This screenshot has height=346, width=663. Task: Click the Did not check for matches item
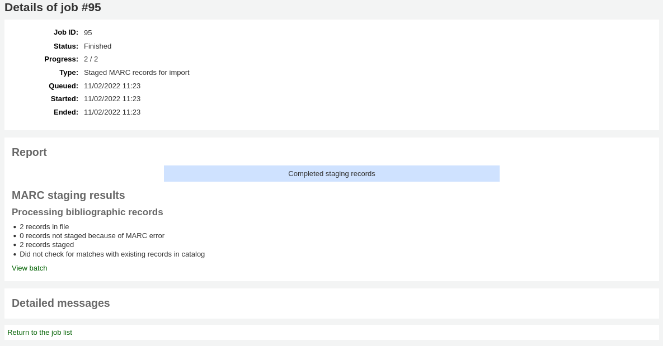(112, 254)
